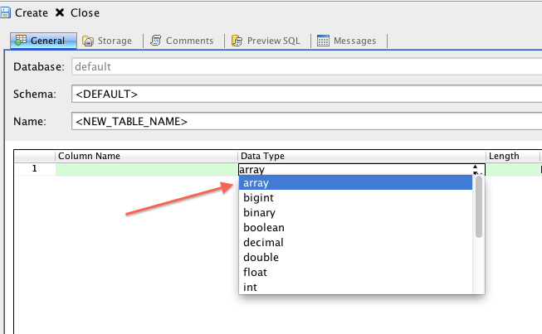Select the float data type option
The height and width of the screenshot is (334, 542).
[255, 273]
